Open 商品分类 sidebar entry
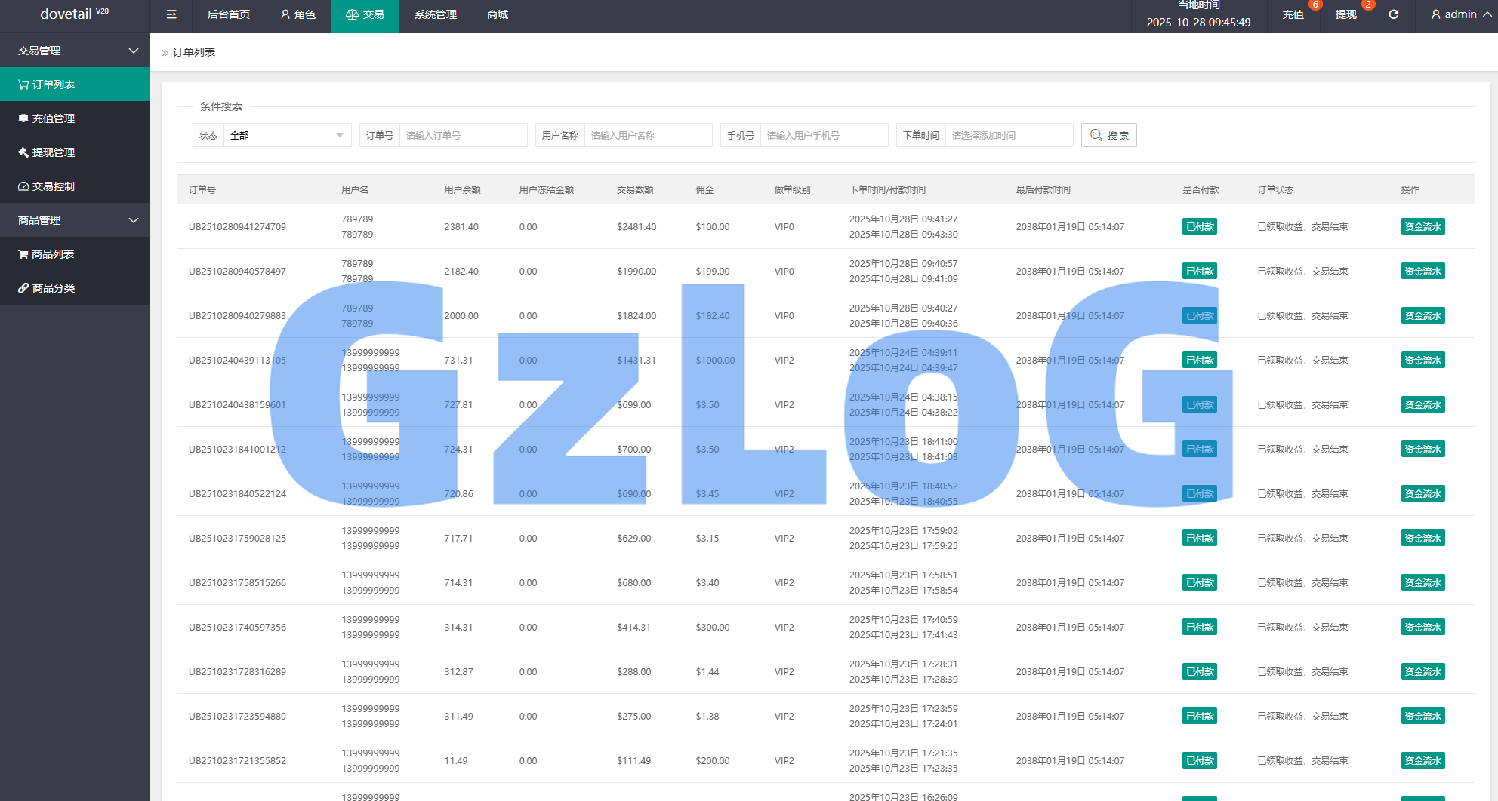Viewport: 1498px width, 801px height. 53,288
